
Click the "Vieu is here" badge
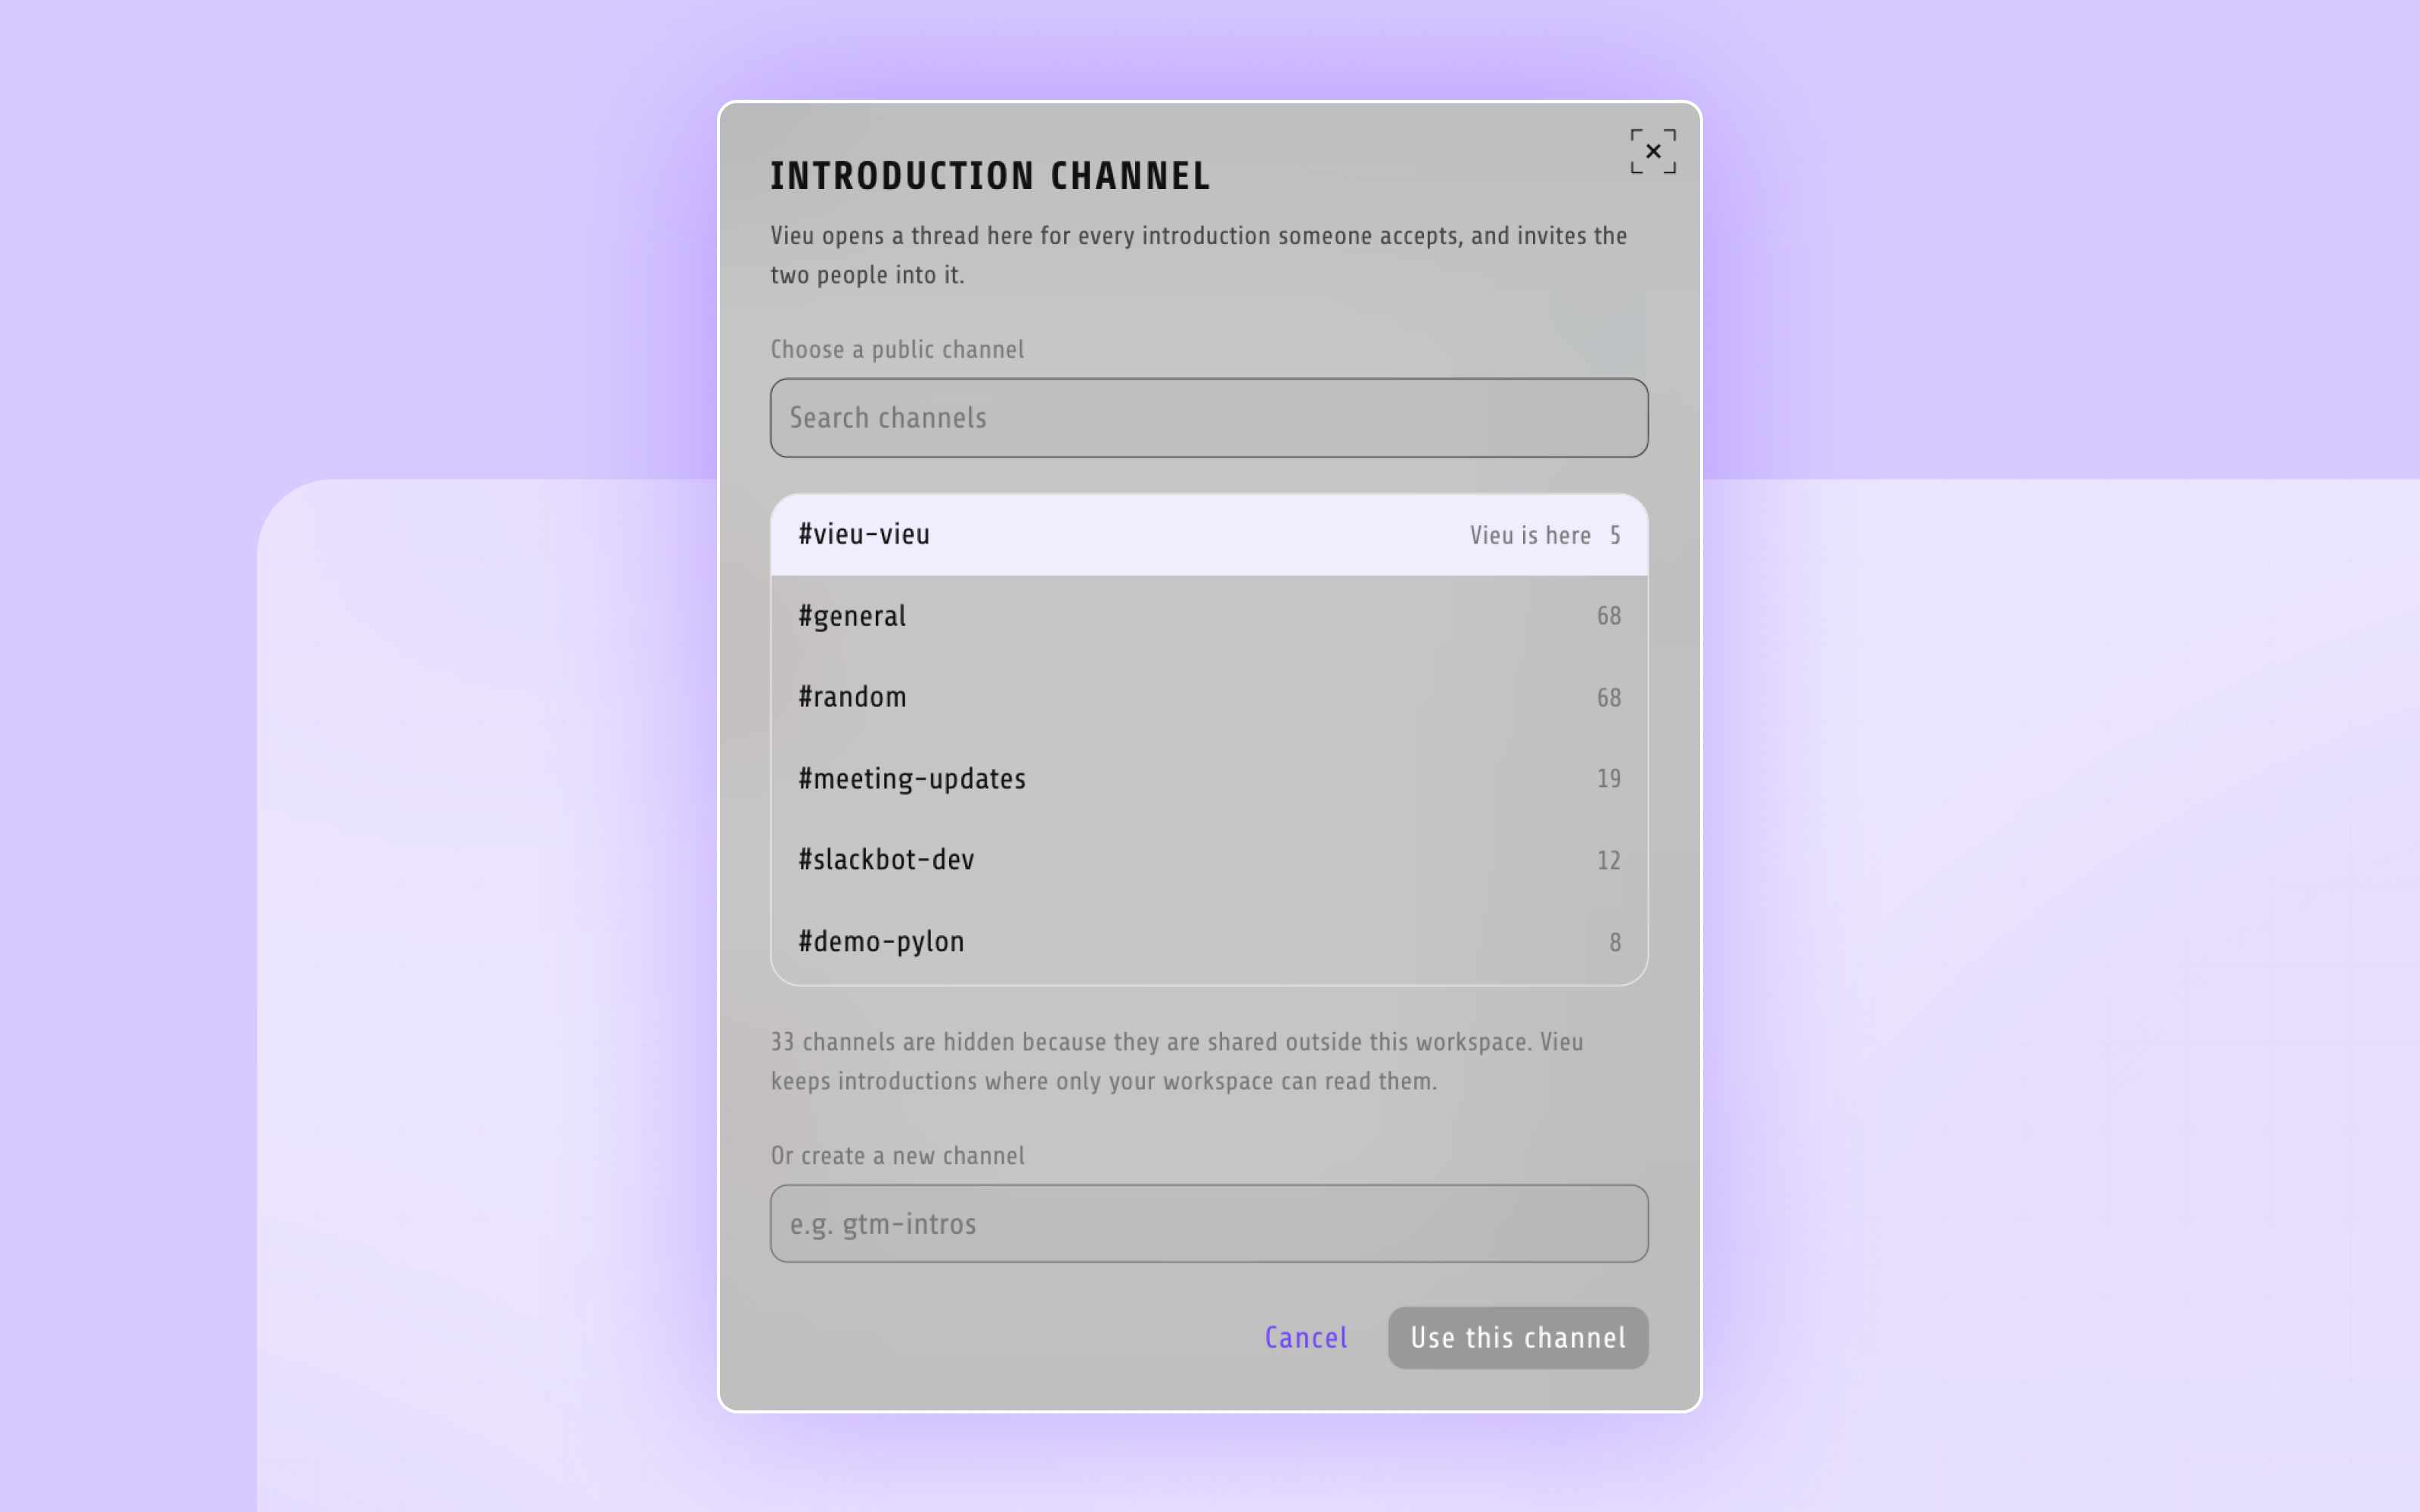tap(1530, 536)
